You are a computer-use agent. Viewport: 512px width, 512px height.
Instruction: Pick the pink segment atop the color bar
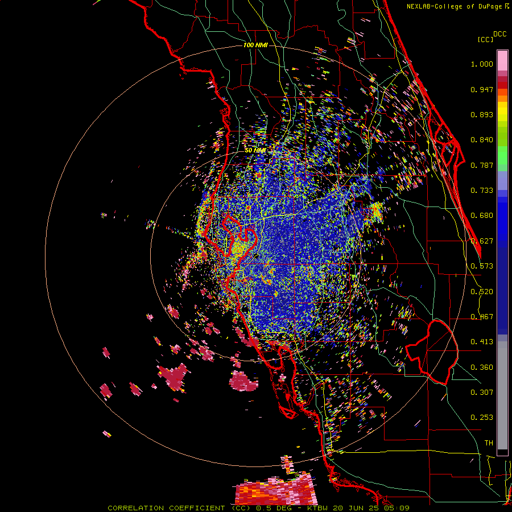tap(502, 60)
